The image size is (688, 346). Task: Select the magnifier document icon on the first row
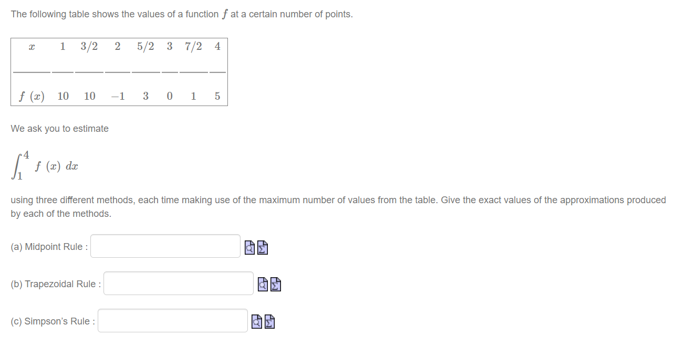pyautogui.click(x=249, y=247)
